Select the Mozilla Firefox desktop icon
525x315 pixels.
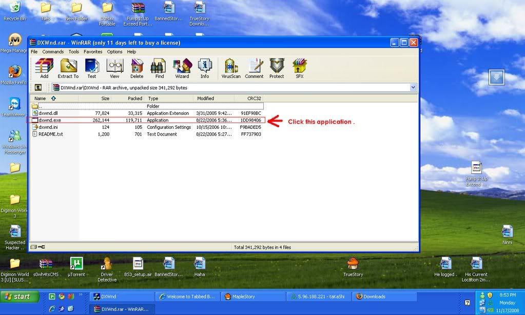[14, 75]
